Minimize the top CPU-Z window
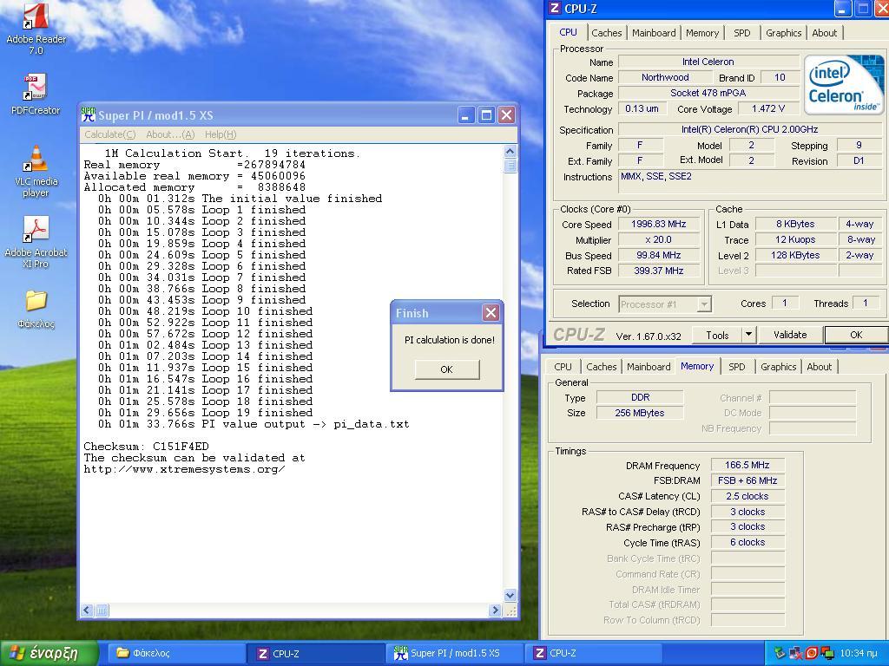Viewport: 889px width, 666px height. point(842,9)
